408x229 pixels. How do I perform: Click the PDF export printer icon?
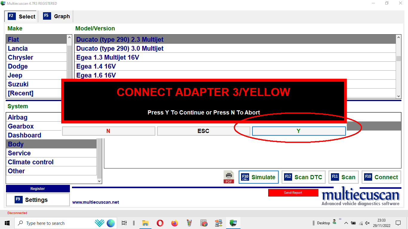coord(229,177)
